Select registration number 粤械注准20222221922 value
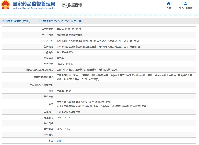Screen dimensions: 199x145 tap(69, 29)
